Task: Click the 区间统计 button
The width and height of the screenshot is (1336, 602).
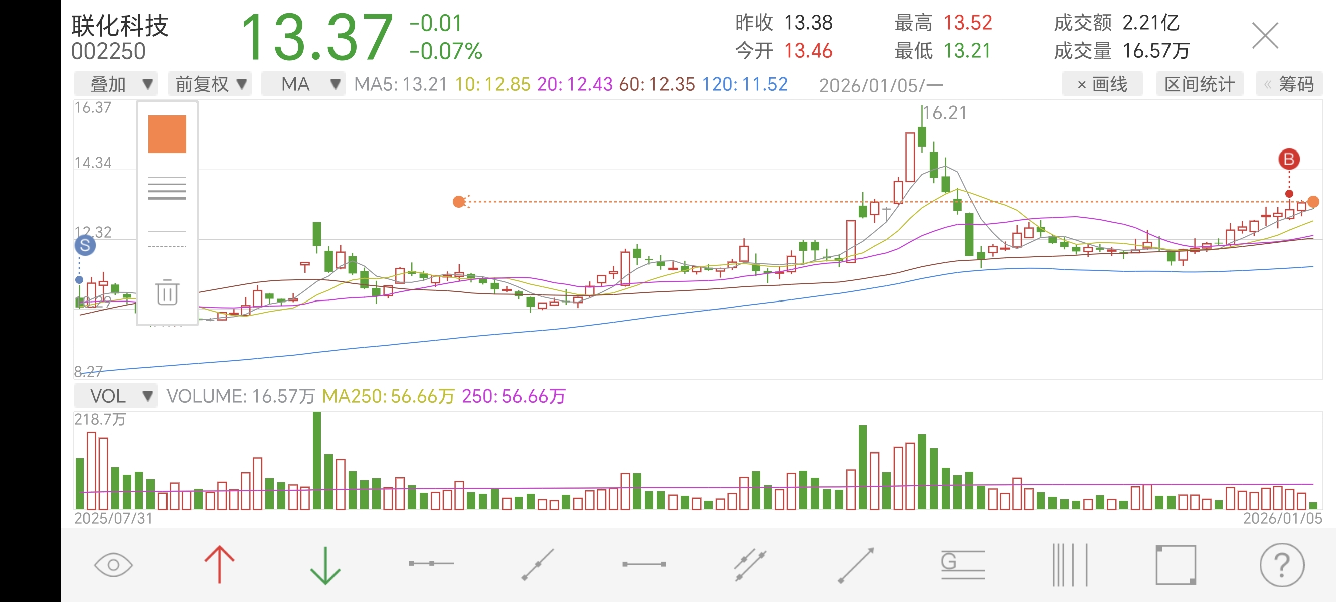Action: click(x=1199, y=84)
